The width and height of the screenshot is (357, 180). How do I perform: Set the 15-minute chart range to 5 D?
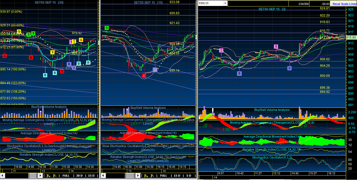(x=189, y=176)
